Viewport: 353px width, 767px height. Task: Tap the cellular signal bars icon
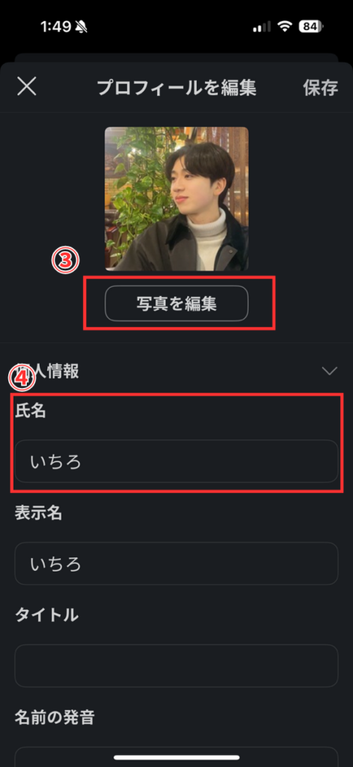(x=262, y=27)
